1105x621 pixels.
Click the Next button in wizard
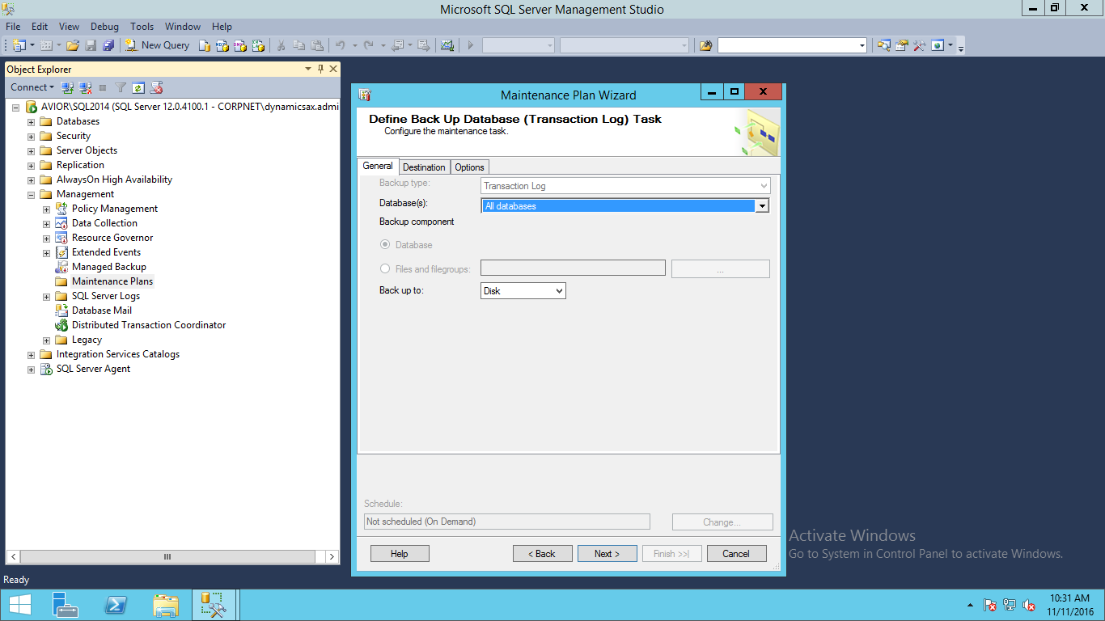[x=607, y=554]
